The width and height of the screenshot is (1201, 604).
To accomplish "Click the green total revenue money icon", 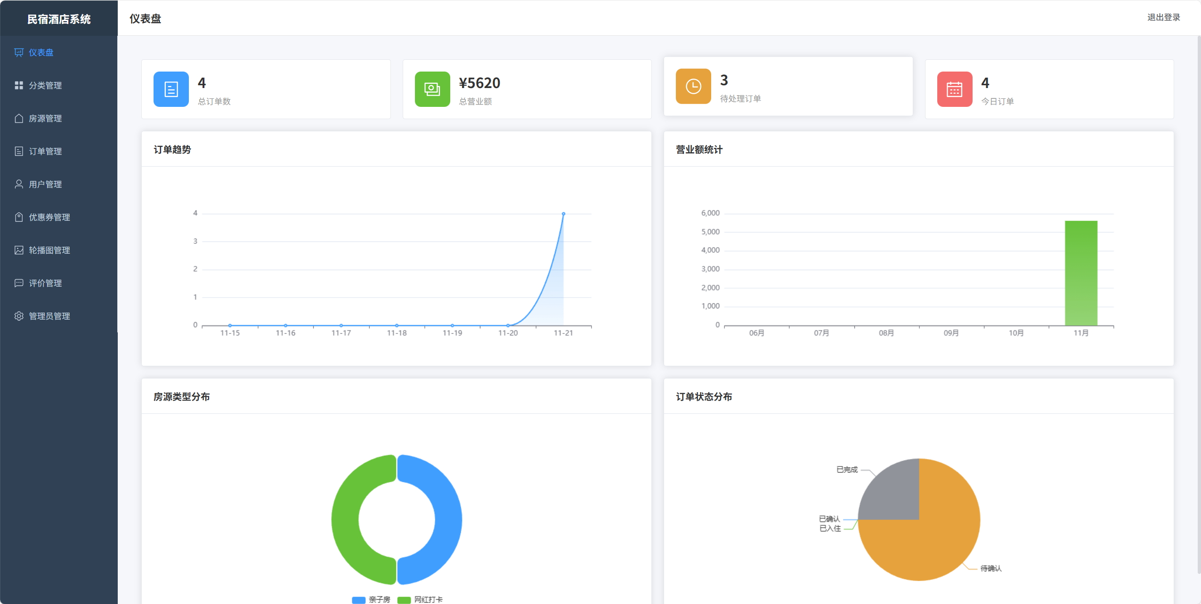I will (432, 89).
